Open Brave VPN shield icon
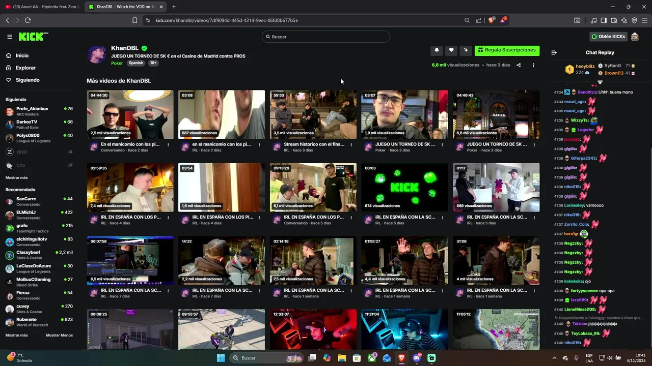 tap(634, 20)
